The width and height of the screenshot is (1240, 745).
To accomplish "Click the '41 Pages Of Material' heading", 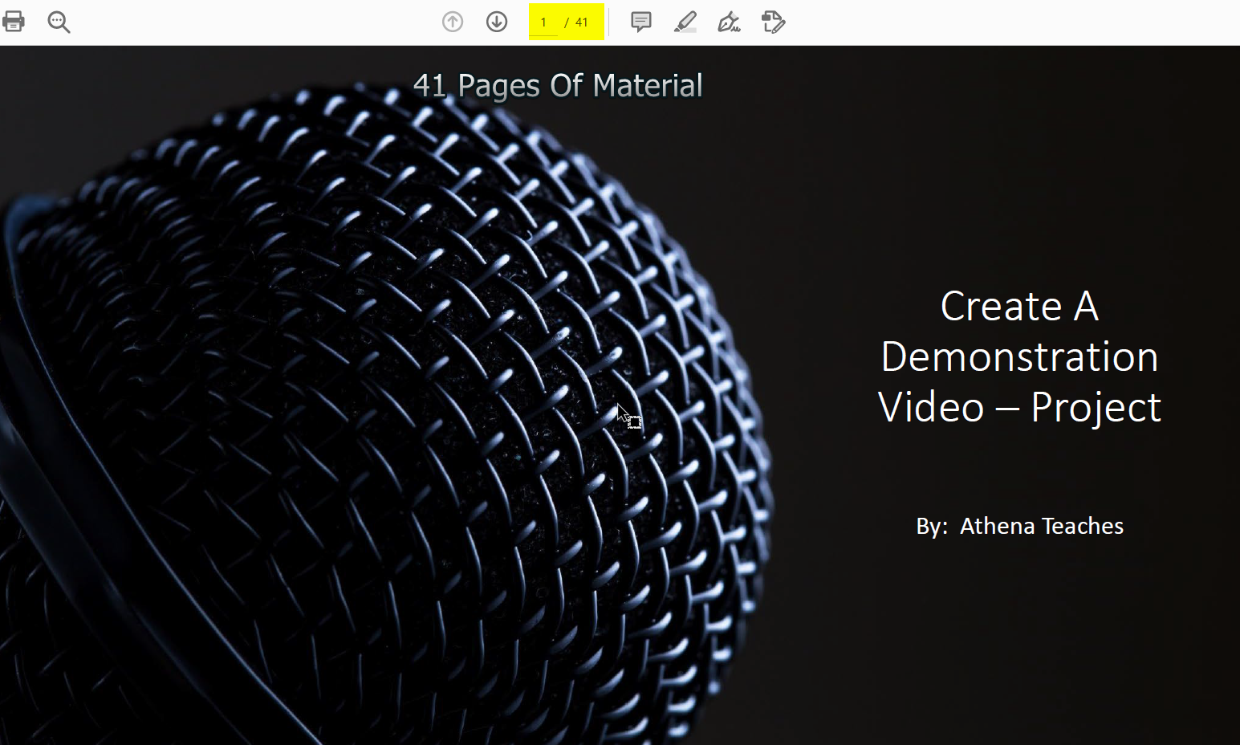I will tap(558, 86).
